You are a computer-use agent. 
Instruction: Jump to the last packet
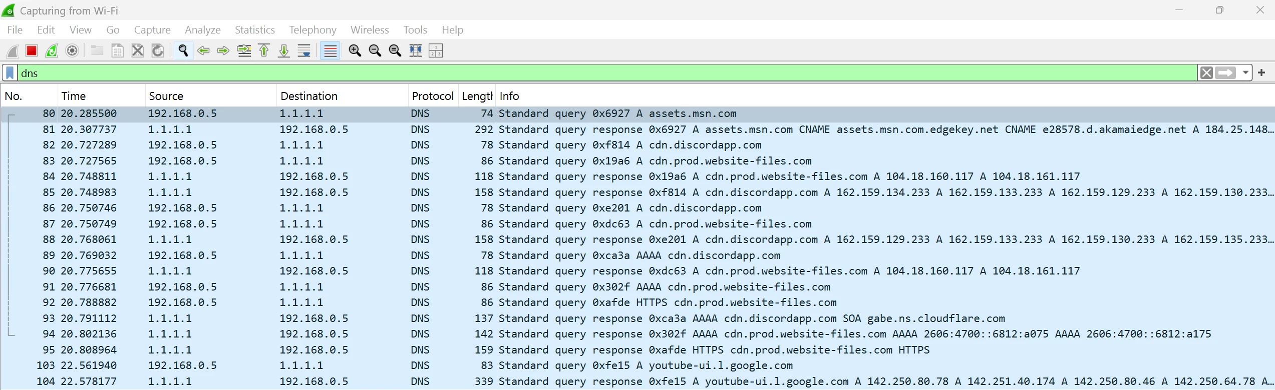pos(284,50)
